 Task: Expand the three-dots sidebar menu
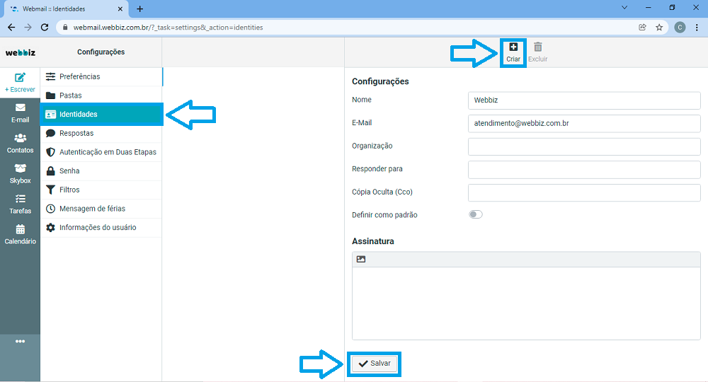click(x=20, y=342)
